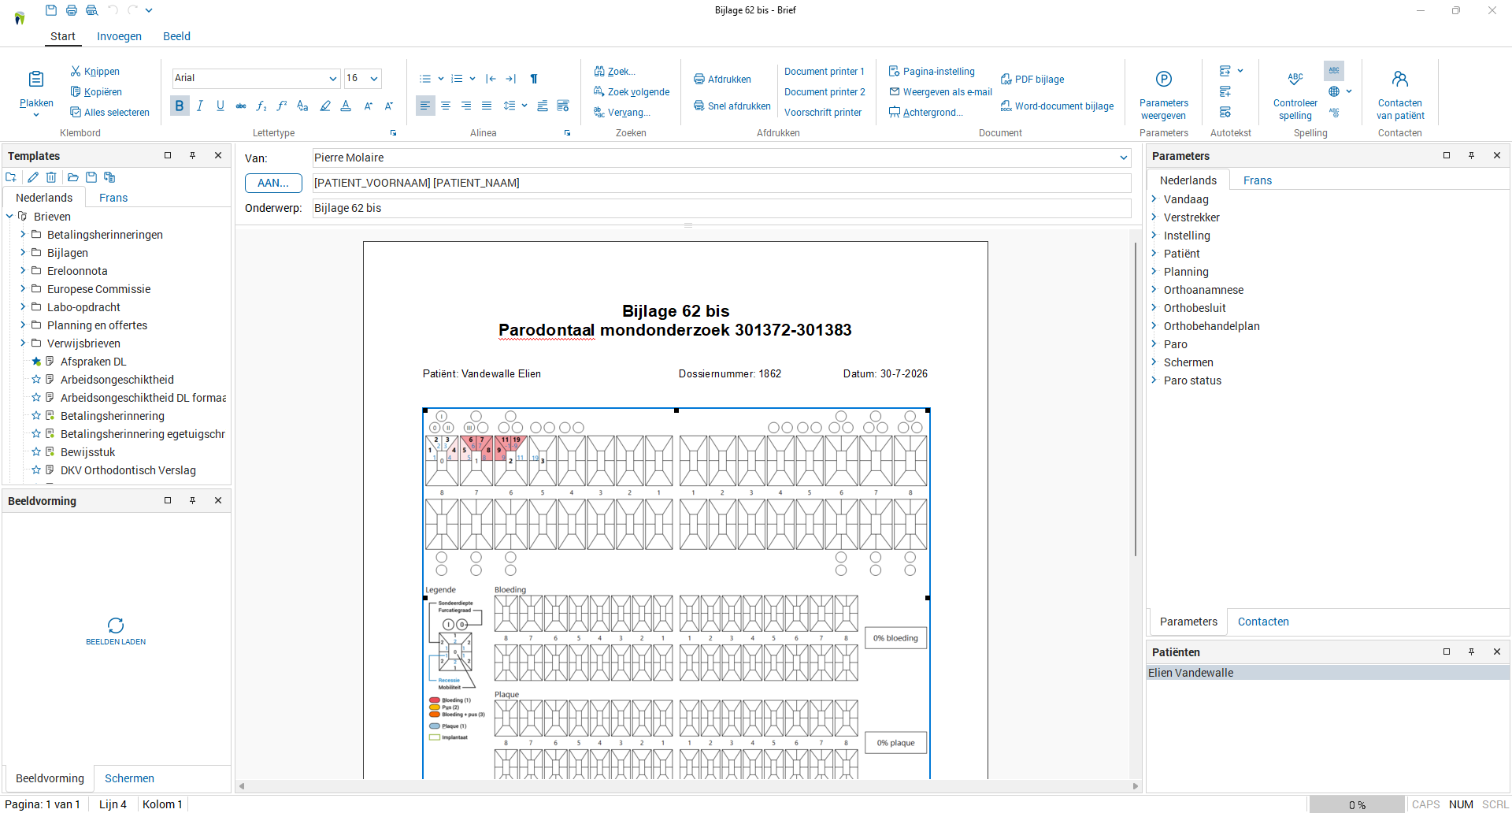This screenshot has height=813, width=1512.
Task: Expand the Orthoanamnese parameter group
Action: [x=1154, y=290]
